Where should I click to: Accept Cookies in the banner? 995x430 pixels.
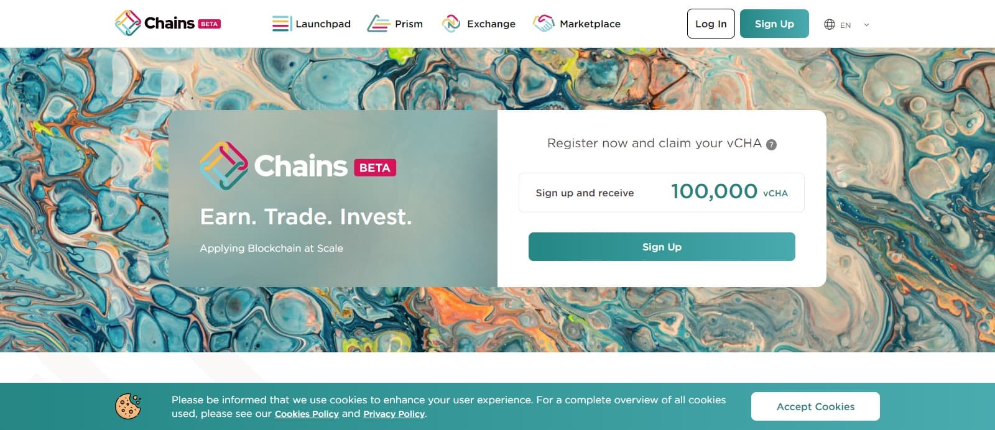click(815, 406)
